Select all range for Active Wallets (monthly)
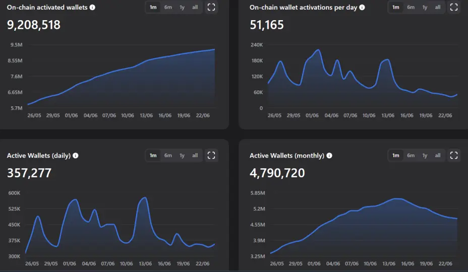This screenshot has width=468, height=272. [438, 155]
